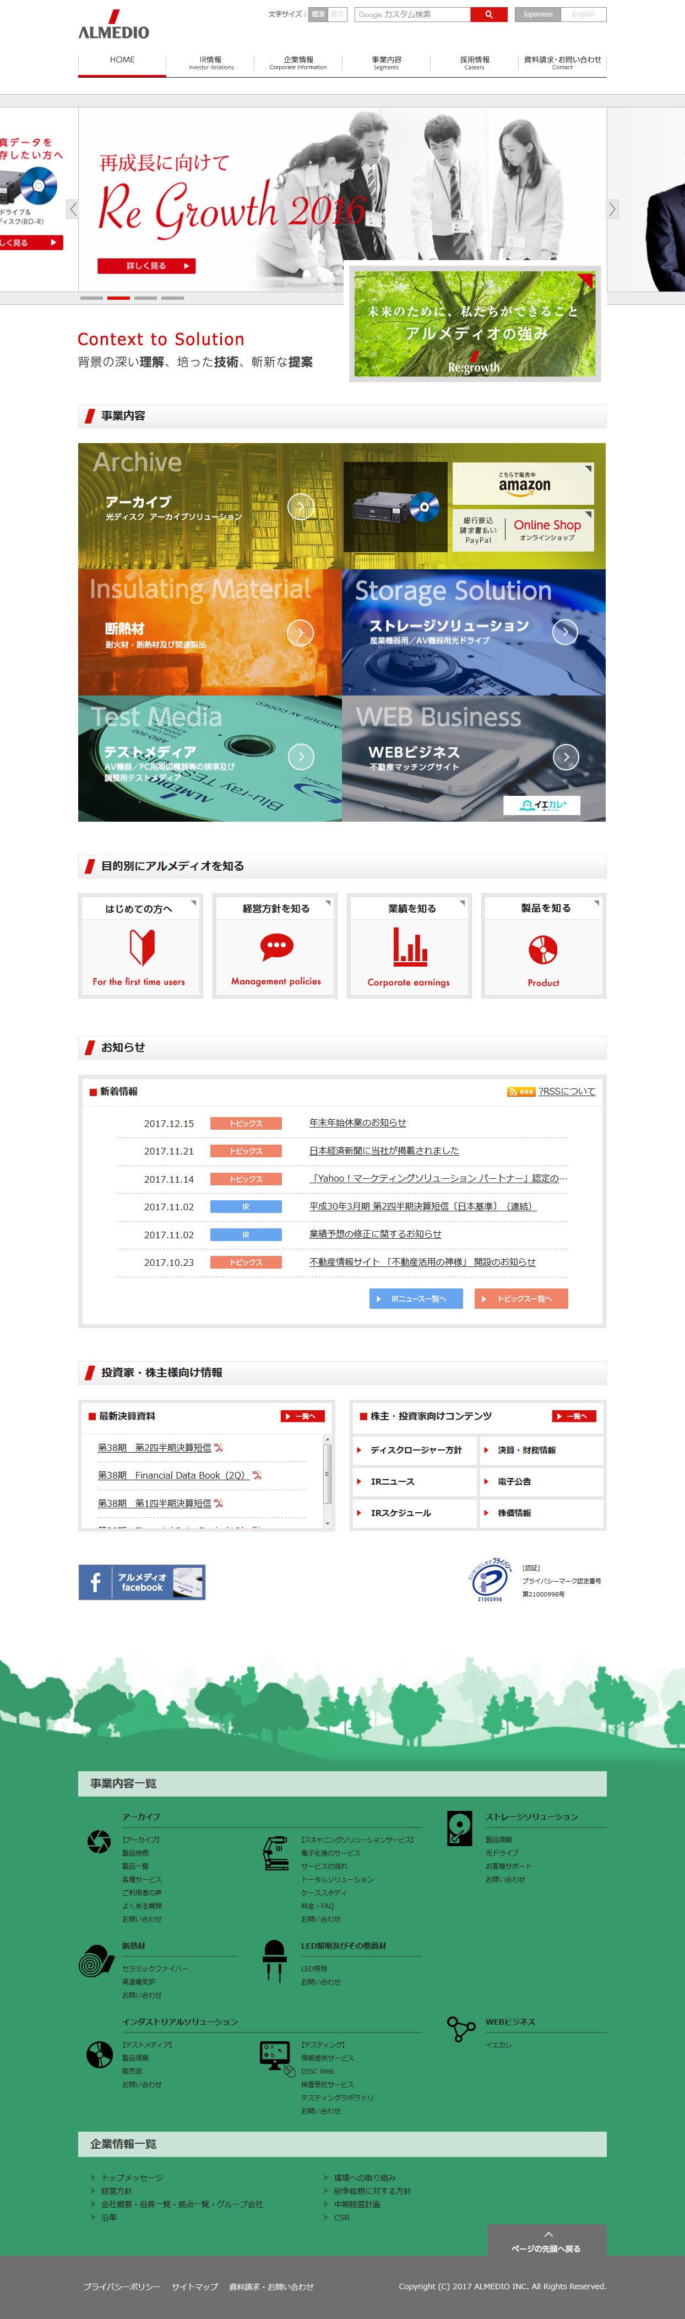The height and width of the screenshot is (2319, 685).
Task: Open the IR情報 Investor Relations menu
Action: click(210, 63)
